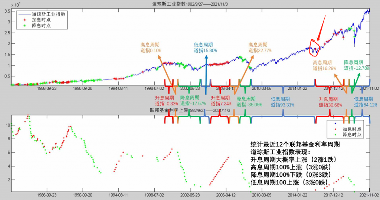This screenshot has height=200, width=380.
Task: Click '1994-08-11' on the upper chart x-axis
Action: tap(118, 88)
